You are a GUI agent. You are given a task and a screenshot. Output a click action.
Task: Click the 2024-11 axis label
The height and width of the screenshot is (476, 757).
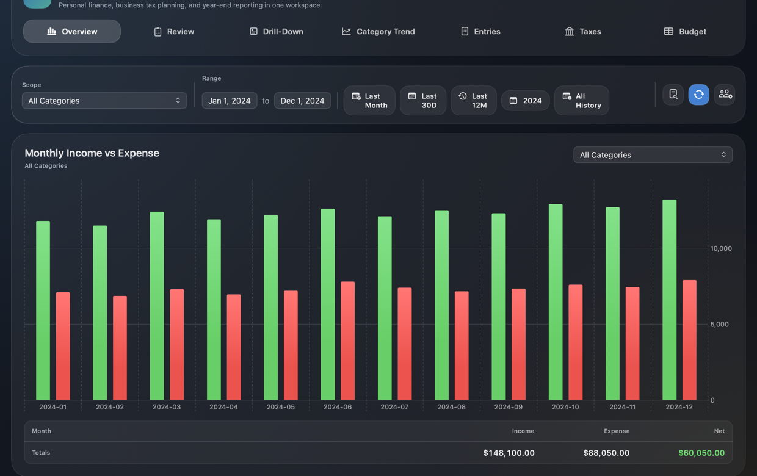[622, 407]
